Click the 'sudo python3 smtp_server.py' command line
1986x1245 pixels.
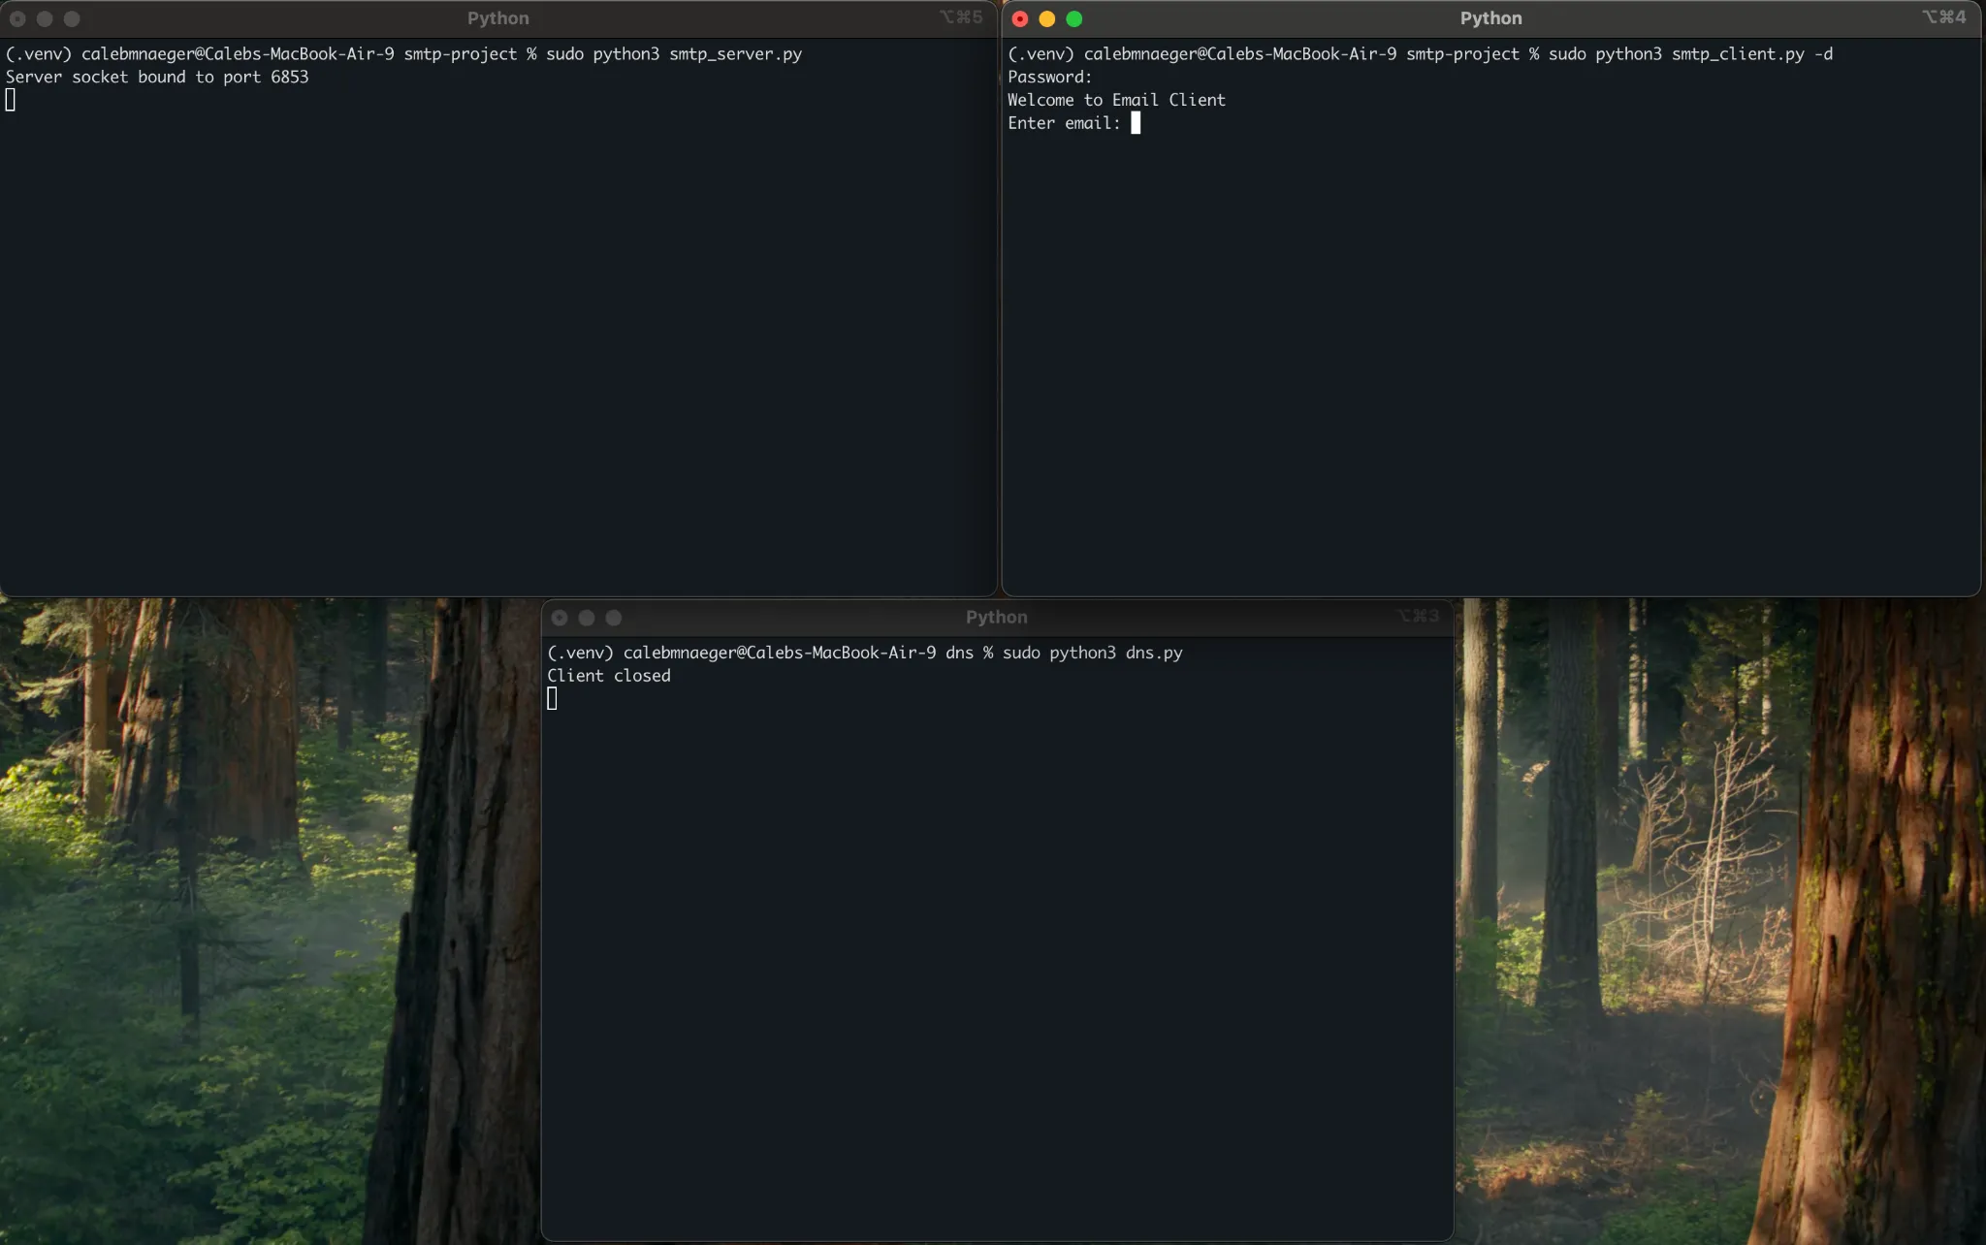click(674, 54)
